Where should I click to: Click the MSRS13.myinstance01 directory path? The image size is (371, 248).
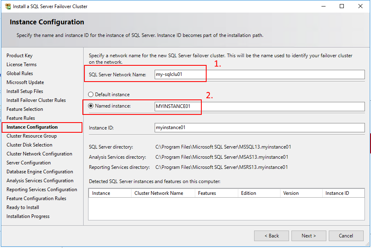(222, 167)
